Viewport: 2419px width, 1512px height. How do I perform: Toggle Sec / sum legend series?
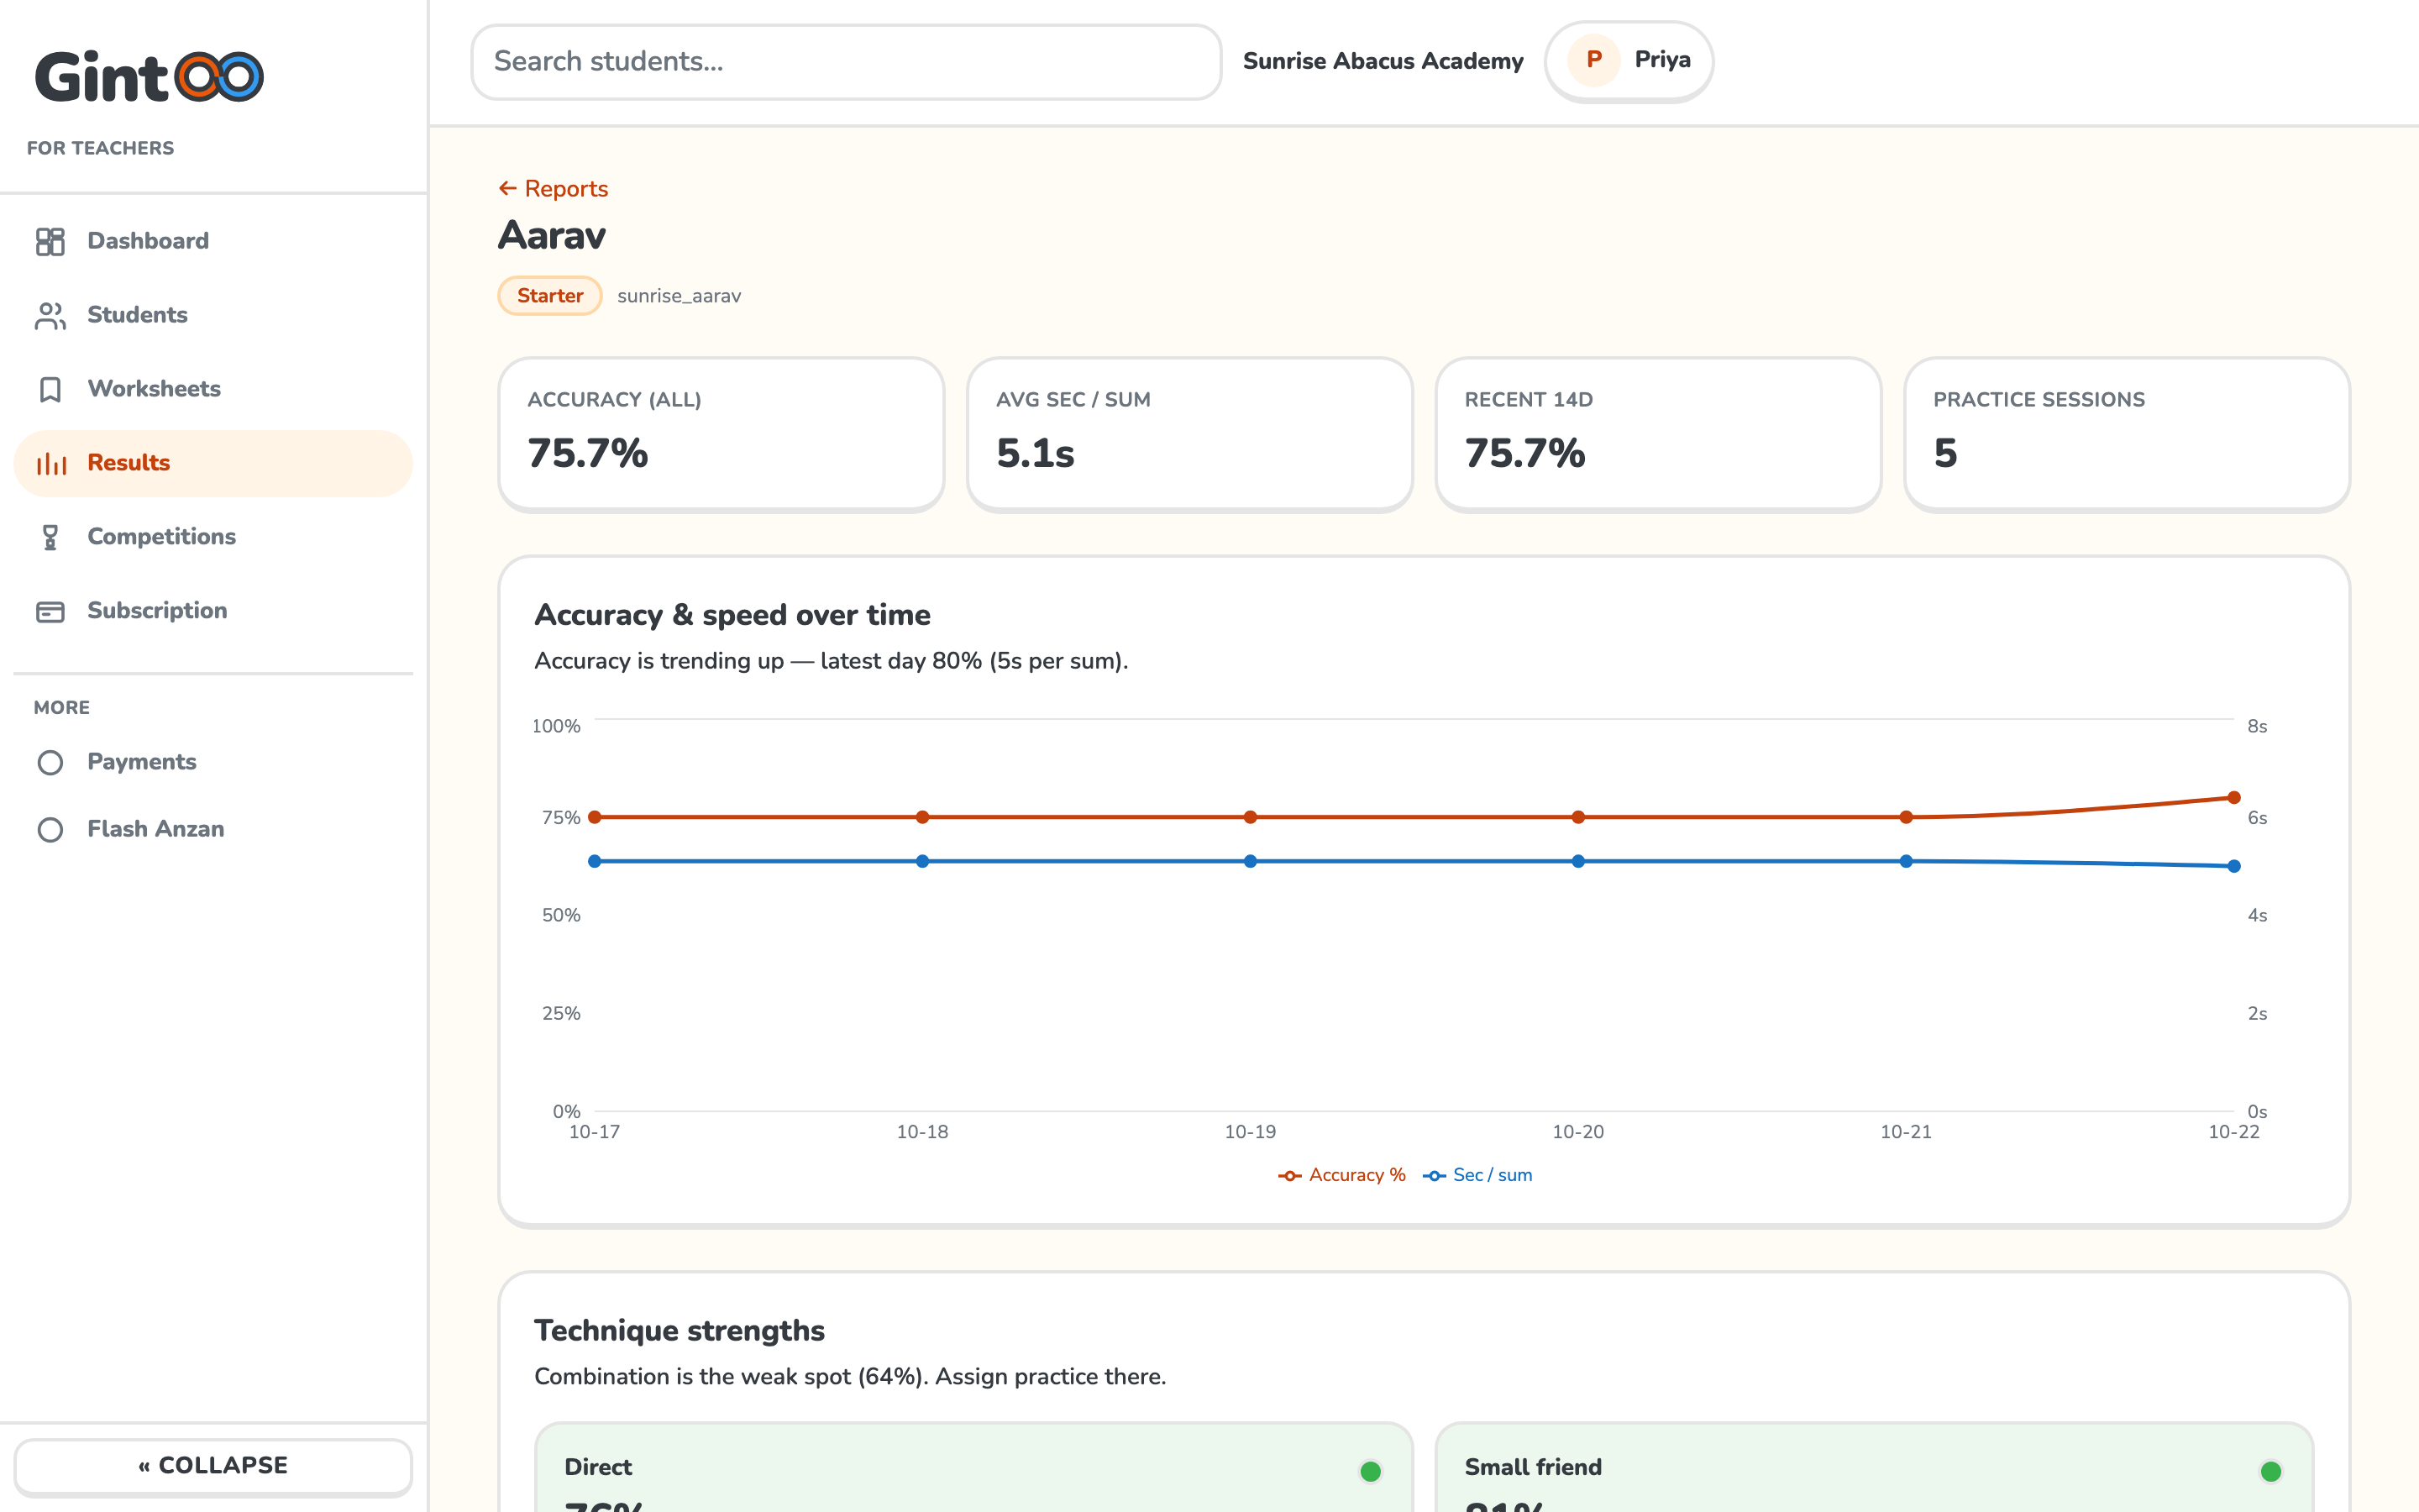tap(1477, 1175)
